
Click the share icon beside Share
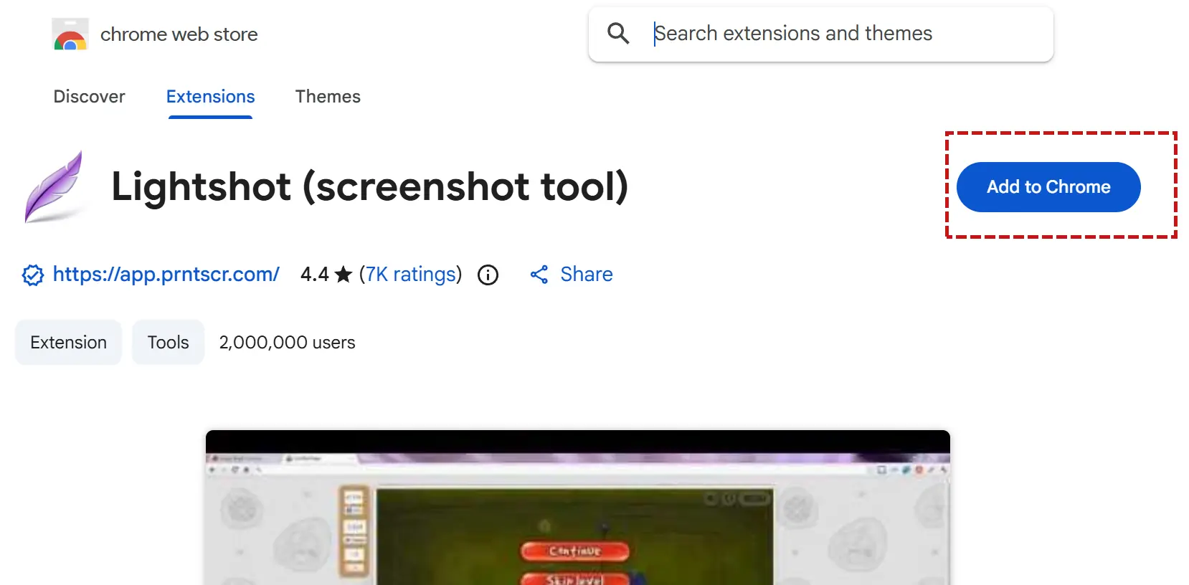click(539, 275)
